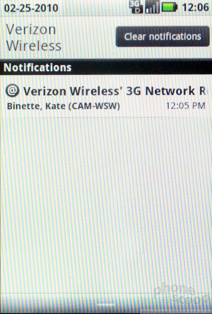This screenshot has height=314, width=212.
Task: Tap the email subject text 3G Network
Action: 160,91
